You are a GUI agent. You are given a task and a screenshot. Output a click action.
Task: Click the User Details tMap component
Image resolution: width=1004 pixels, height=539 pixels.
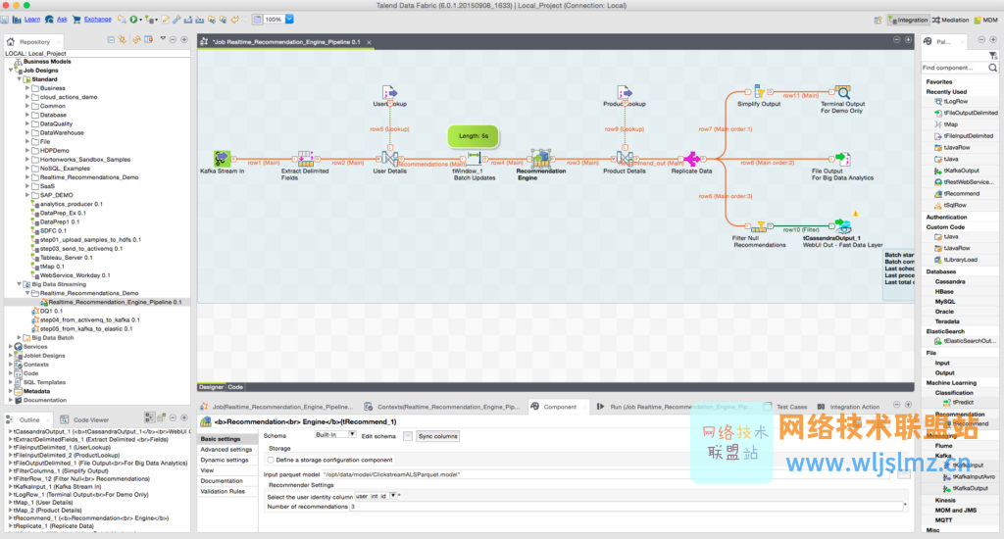click(390, 158)
